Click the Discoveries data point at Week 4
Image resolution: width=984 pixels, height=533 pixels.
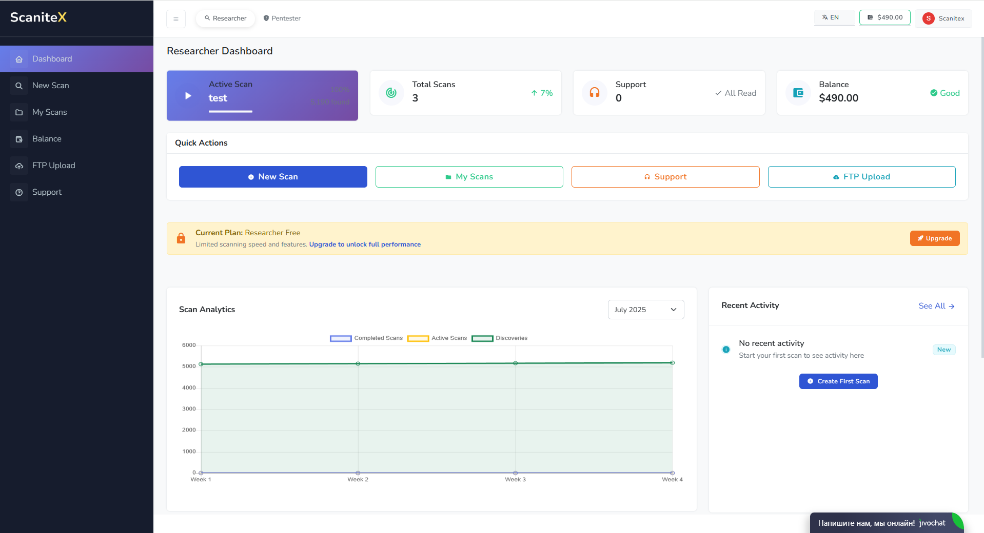(x=673, y=363)
